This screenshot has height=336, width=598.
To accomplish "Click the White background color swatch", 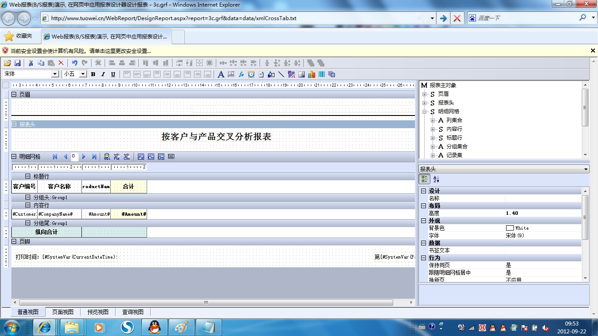I will 510,228.
